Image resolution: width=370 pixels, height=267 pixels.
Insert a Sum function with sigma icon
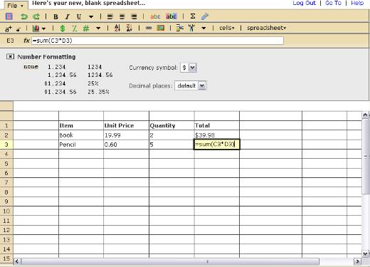193,16
